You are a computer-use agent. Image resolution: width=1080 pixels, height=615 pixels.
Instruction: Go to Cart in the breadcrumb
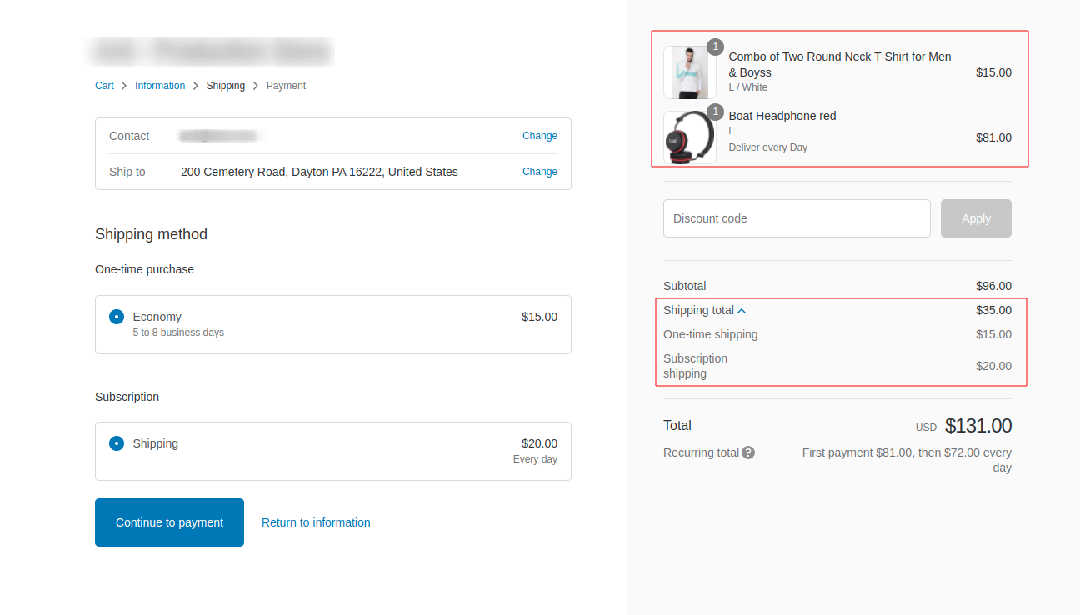coord(104,86)
